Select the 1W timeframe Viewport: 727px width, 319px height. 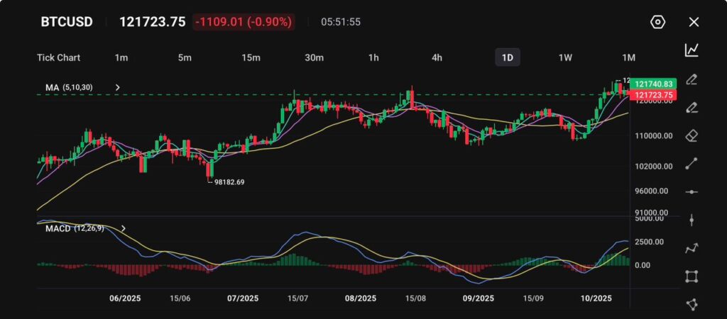click(565, 57)
